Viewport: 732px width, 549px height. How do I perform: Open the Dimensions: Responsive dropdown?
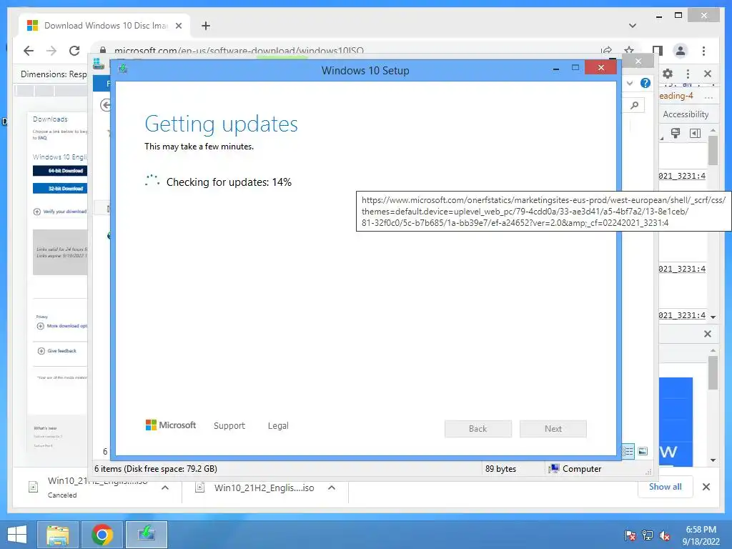(x=54, y=74)
